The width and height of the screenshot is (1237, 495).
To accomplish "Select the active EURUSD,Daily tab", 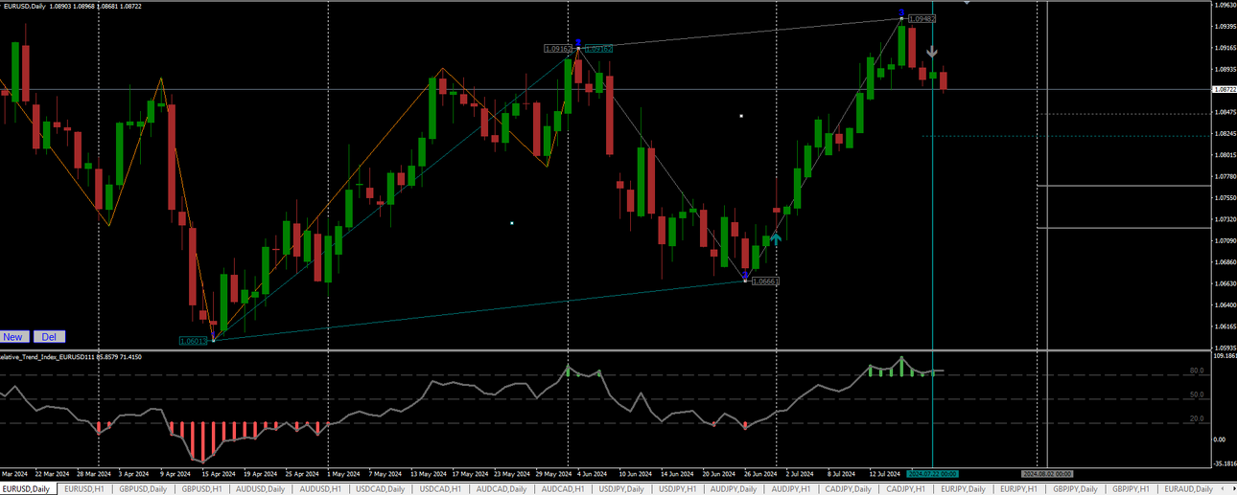I will [28, 489].
